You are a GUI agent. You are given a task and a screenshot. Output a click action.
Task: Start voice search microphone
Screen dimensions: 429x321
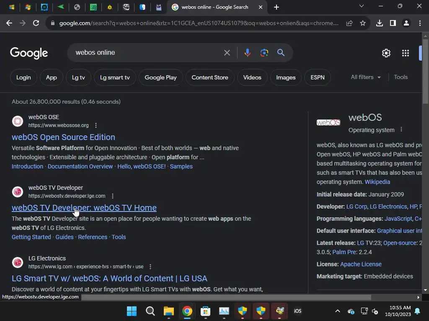tap(247, 53)
